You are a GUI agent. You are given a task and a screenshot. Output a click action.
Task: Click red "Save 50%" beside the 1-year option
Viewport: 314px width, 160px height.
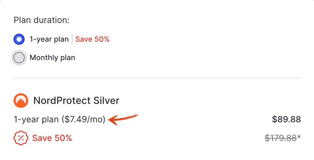[92, 39]
